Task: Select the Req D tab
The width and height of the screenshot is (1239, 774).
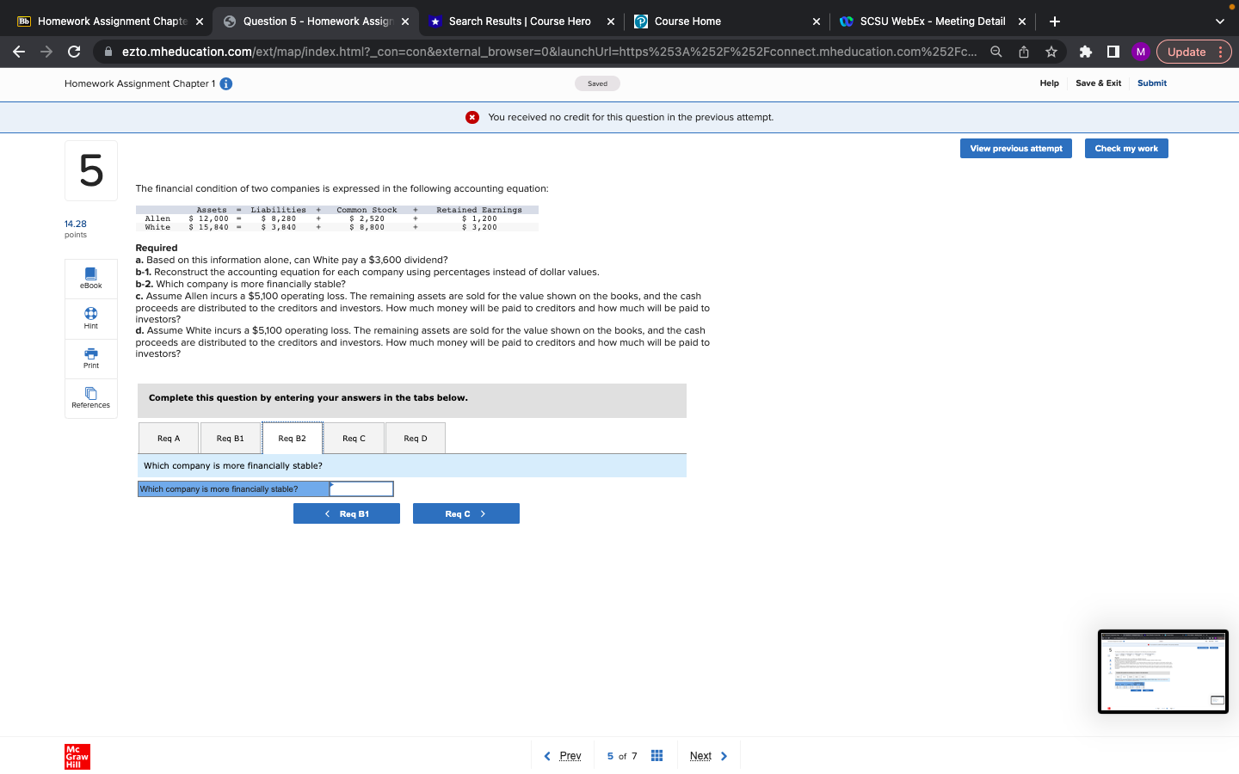Action: pos(416,439)
